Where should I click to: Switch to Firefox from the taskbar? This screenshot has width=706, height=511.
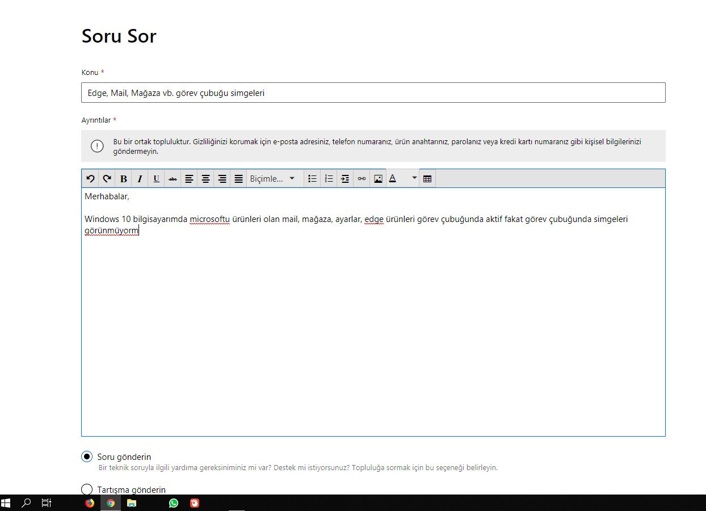[90, 503]
